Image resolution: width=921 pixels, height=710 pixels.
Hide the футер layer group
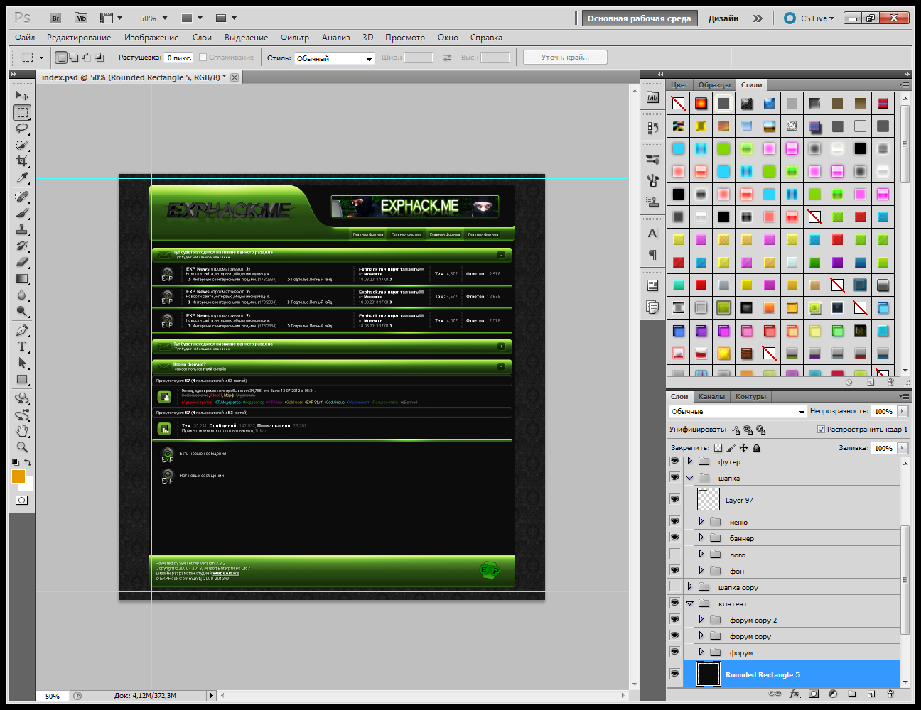click(674, 461)
